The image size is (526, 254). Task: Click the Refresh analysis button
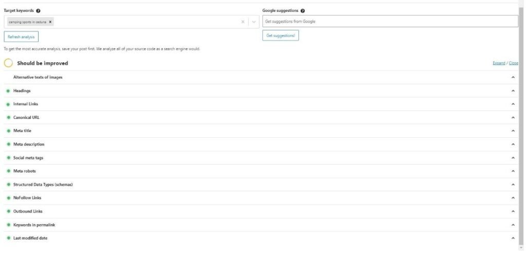coord(21,37)
